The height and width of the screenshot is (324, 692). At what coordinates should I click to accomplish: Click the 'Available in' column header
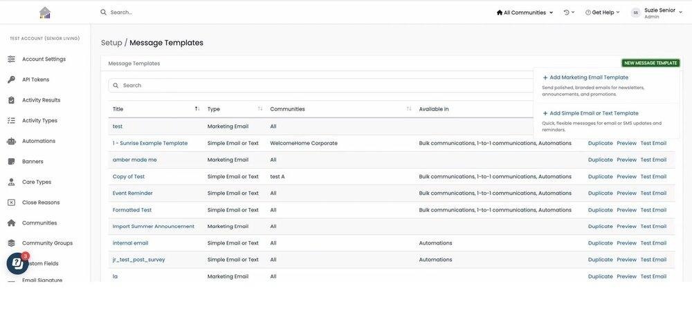pos(434,109)
